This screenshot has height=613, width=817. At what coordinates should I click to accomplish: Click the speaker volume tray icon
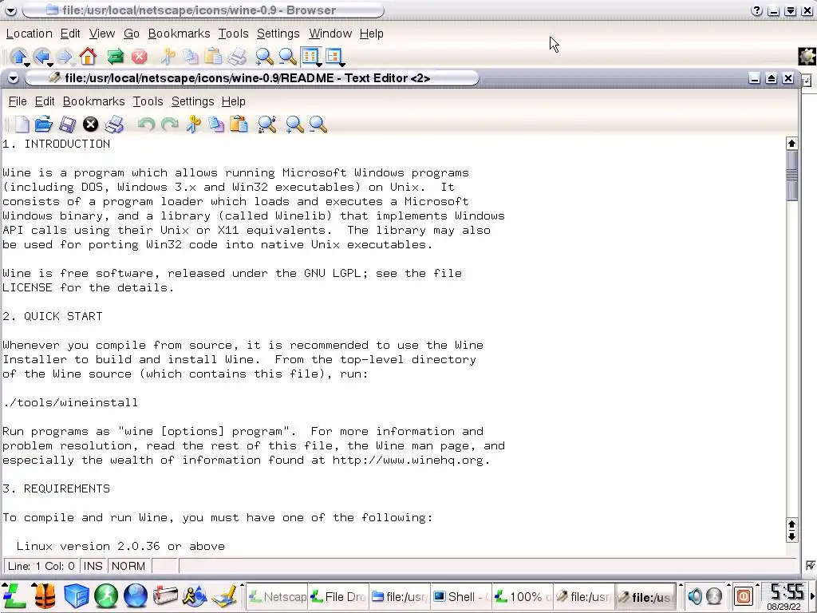click(695, 595)
